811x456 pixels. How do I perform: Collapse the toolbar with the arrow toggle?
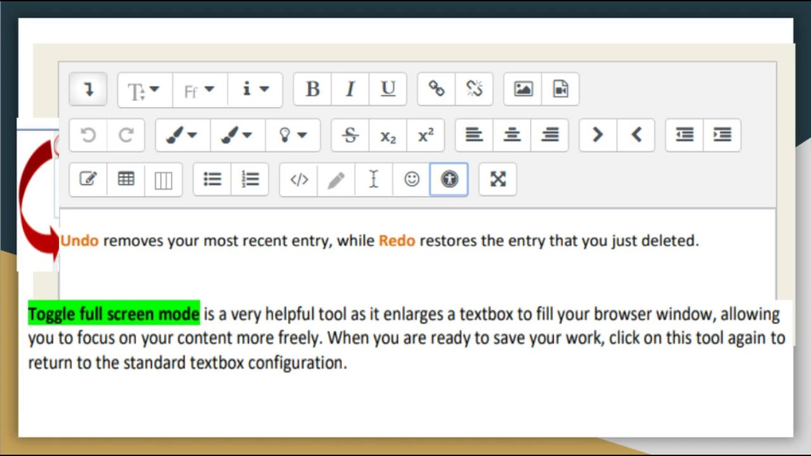coord(88,89)
